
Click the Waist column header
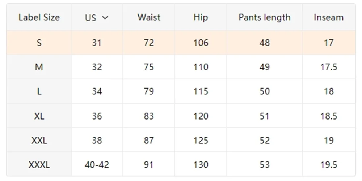click(149, 17)
